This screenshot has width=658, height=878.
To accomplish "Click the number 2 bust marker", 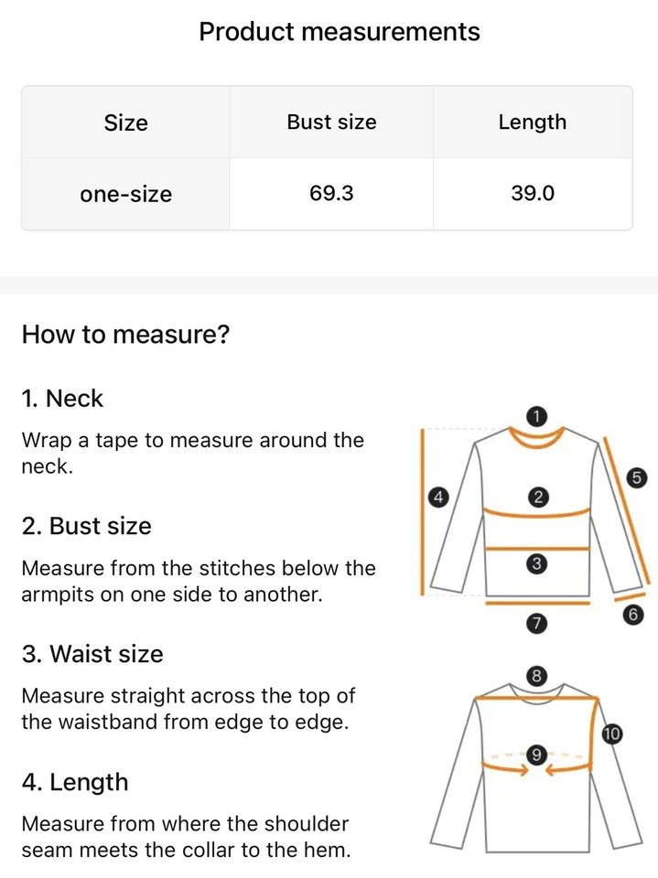I will click(538, 498).
